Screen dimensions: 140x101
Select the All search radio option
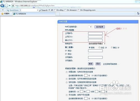(x=49, y=10)
